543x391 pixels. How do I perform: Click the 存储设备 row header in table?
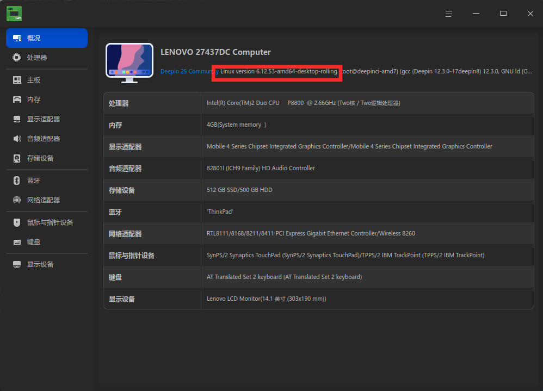(x=121, y=190)
